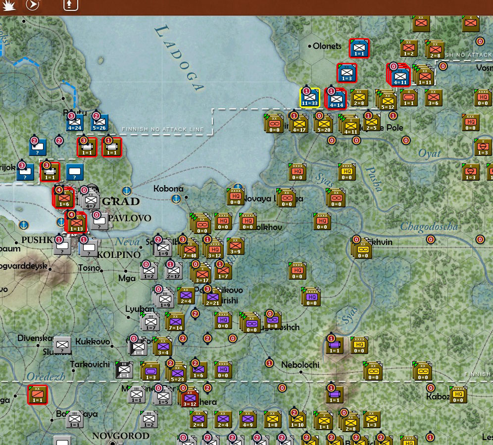Viewport: 493px width, 445px height.
Task: Click the NOVGOROD city label
Action: [121, 436]
